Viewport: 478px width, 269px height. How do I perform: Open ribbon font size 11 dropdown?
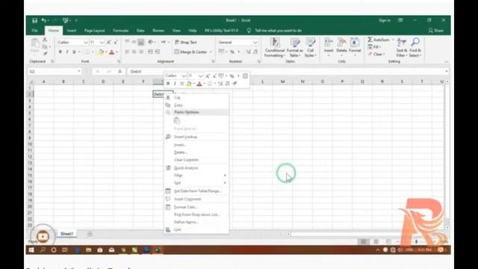[102, 43]
